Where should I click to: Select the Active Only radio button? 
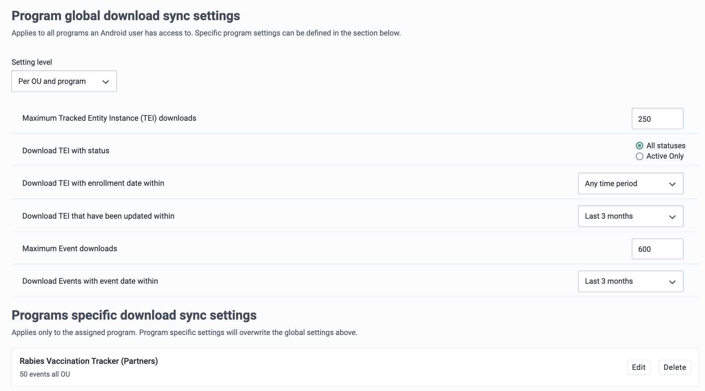640,156
